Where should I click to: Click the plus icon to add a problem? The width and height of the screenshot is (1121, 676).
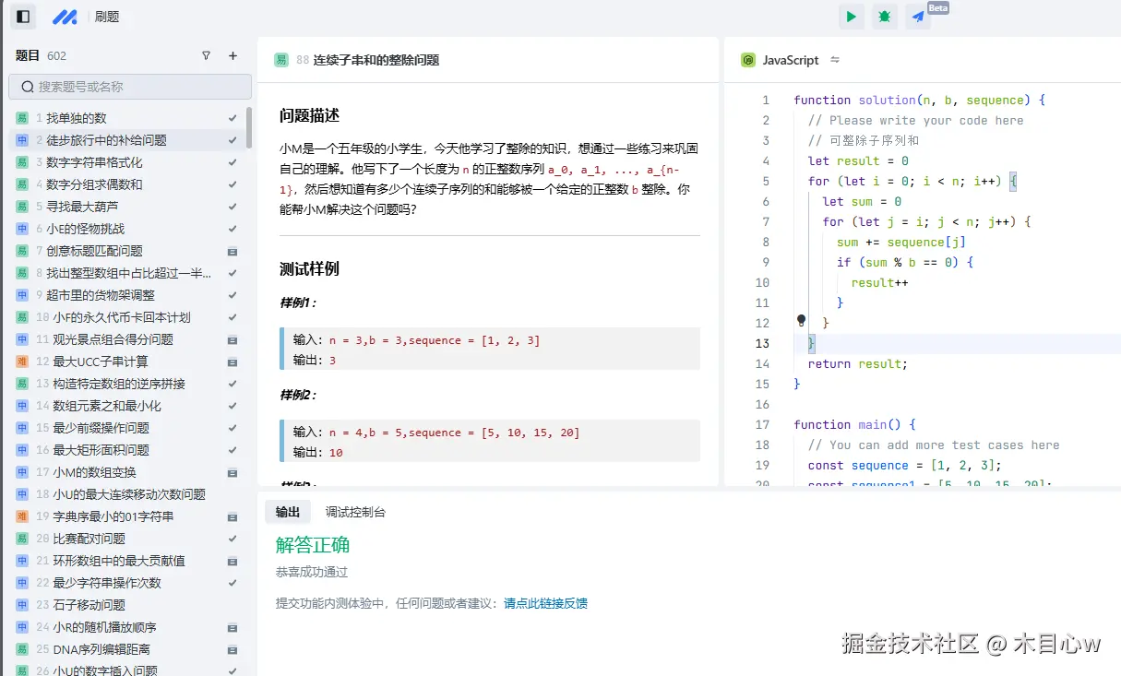(233, 55)
